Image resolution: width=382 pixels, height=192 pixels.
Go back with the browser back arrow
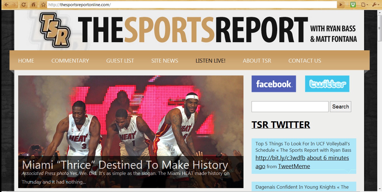6,4
